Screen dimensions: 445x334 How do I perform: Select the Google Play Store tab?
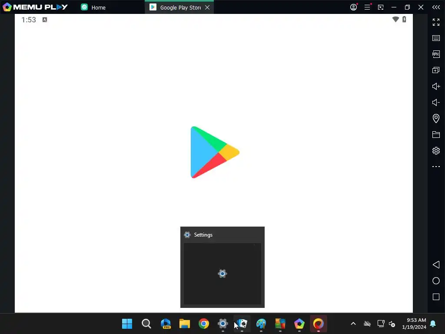[176, 7]
